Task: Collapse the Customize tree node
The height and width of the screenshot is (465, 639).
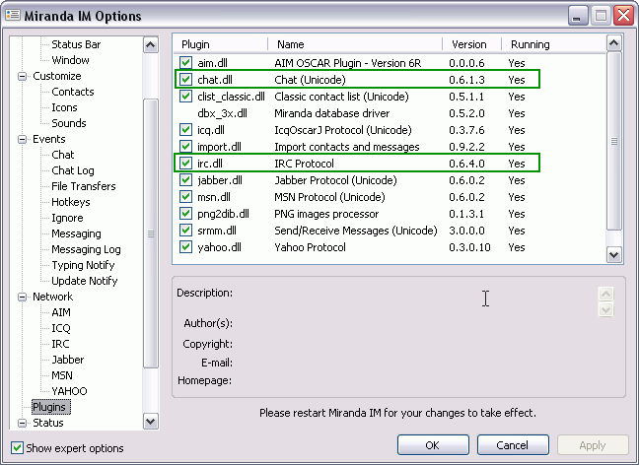Action: tap(22, 76)
